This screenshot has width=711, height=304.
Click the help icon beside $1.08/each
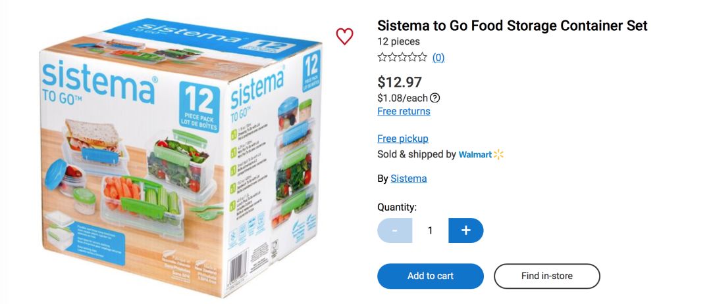point(435,98)
